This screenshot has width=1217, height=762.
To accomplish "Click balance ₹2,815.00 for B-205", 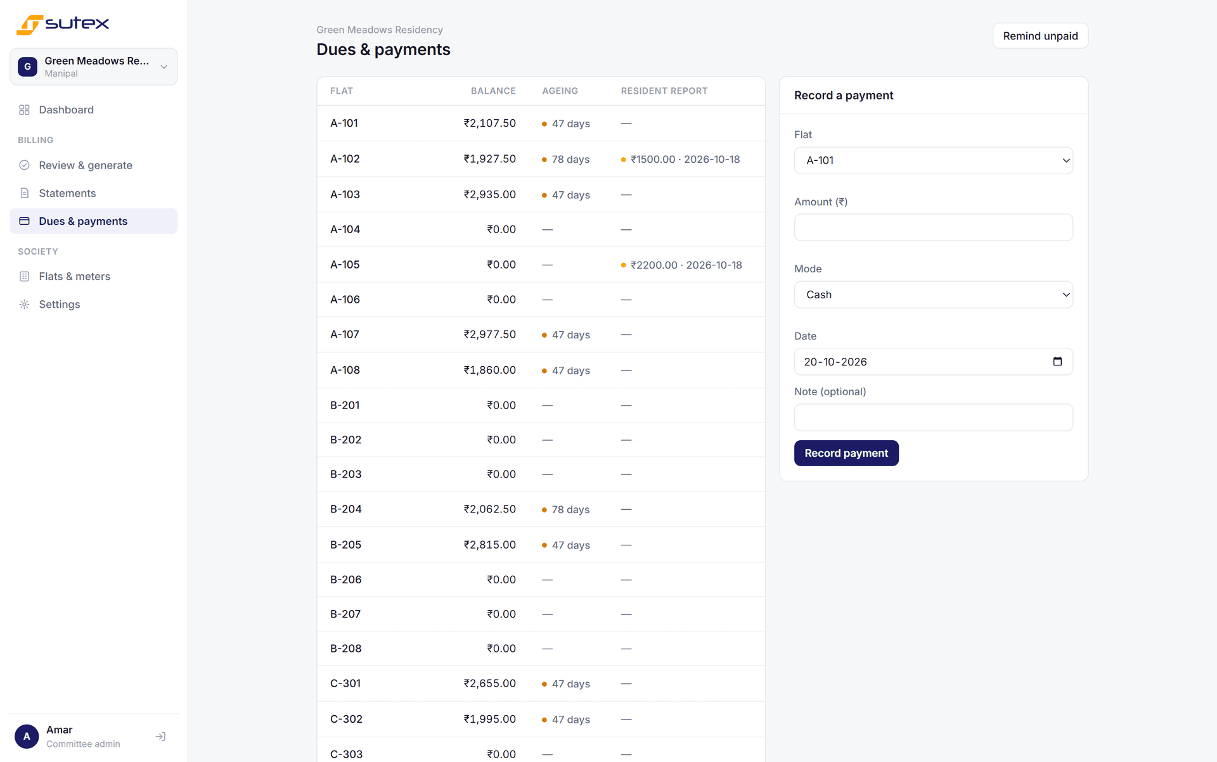I will point(489,545).
